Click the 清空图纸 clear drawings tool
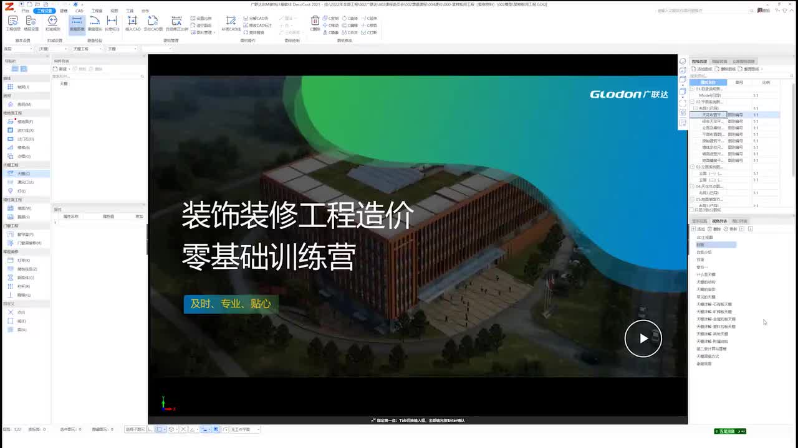This screenshot has height=448, width=798. coord(201,26)
